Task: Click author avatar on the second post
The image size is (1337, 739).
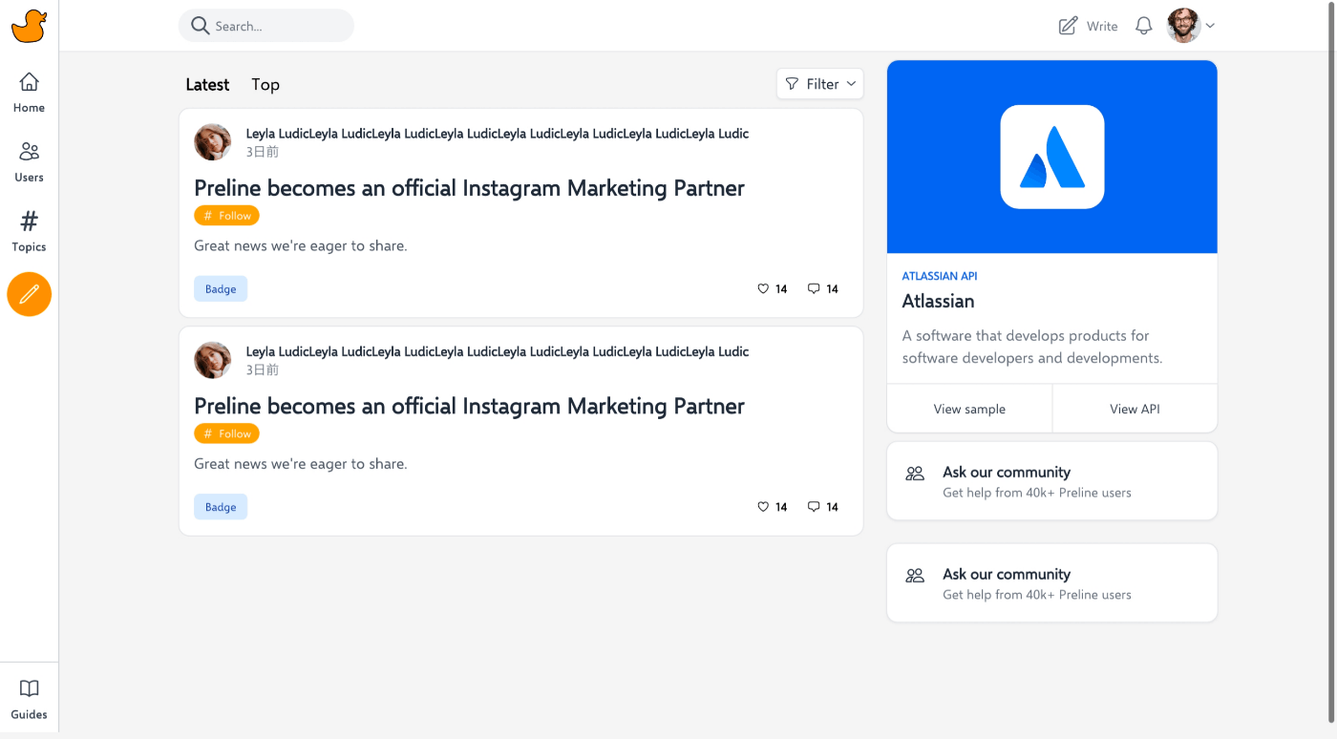Action: [213, 360]
